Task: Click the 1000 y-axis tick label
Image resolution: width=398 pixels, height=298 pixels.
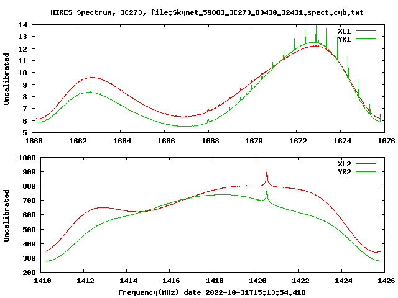Action: [x=27, y=158]
